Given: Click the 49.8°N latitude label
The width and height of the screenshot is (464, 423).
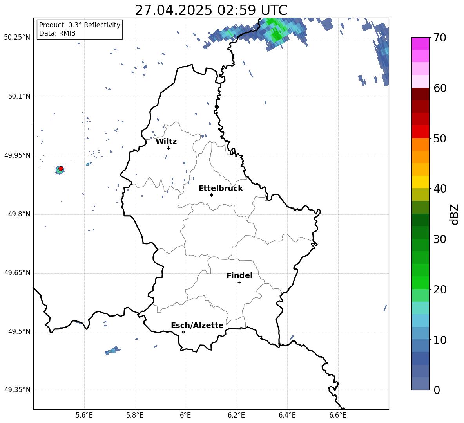Looking at the screenshot, I should click(19, 214).
